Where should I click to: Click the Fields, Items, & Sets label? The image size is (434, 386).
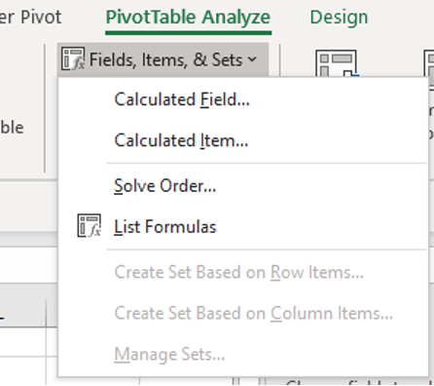[165, 59]
